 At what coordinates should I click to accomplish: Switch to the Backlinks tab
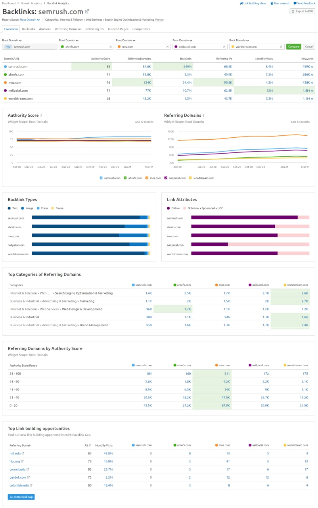pos(28,29)
